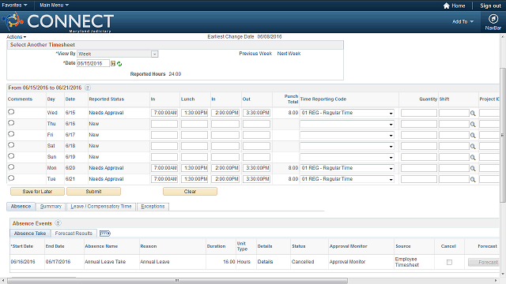Viewport: 506px width, 284px height.
Task: Open the Favorites menu
Action: [x=14, y=6]
